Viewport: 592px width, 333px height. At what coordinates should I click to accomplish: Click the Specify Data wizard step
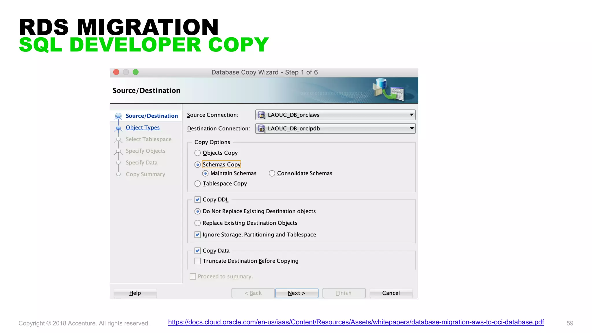142,163
